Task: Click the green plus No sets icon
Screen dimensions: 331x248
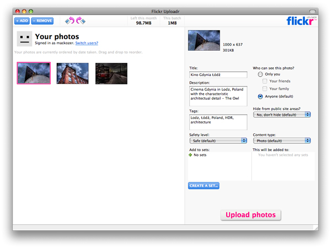Action: [190, 155]
